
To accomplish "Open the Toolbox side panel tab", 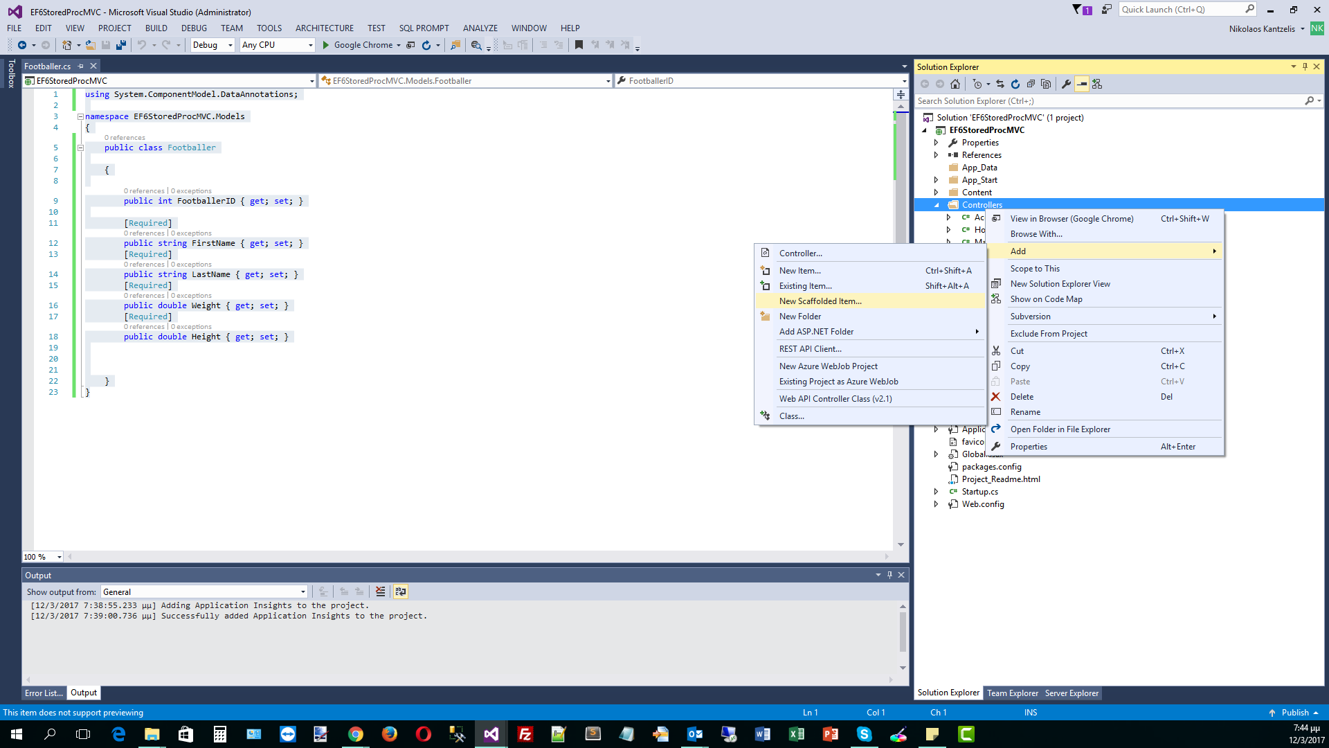I will pyautogui.click(x=11, y=73).
